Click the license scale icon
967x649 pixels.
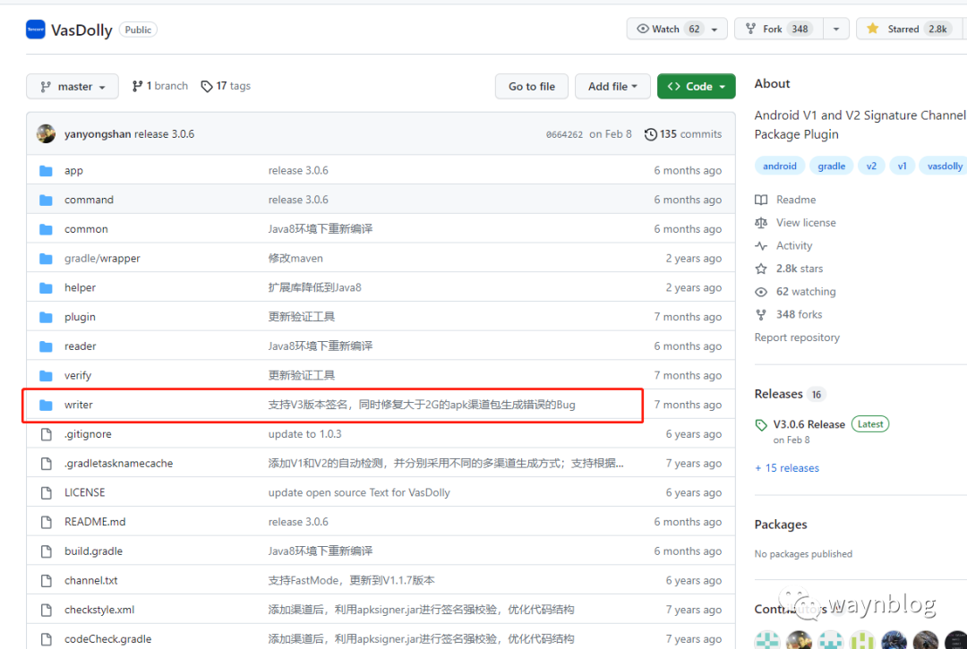761,223
